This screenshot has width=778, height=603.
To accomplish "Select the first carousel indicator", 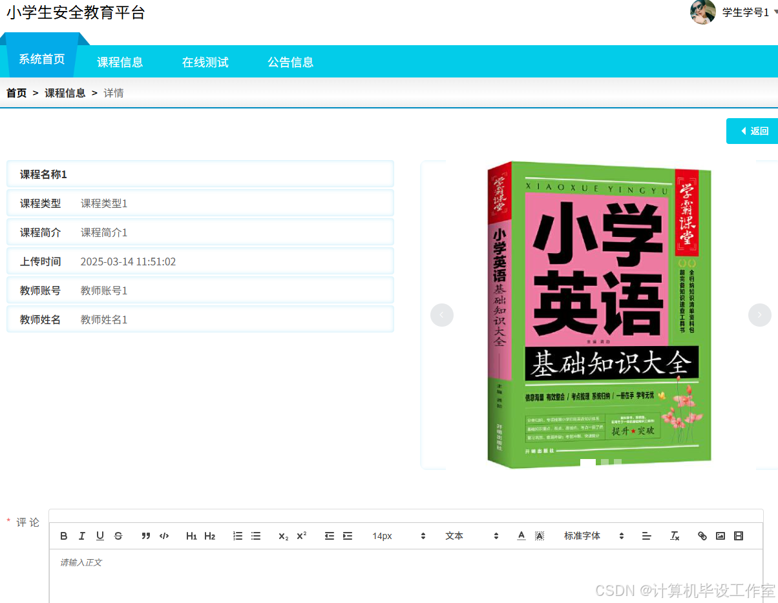I will click(588, 462).
